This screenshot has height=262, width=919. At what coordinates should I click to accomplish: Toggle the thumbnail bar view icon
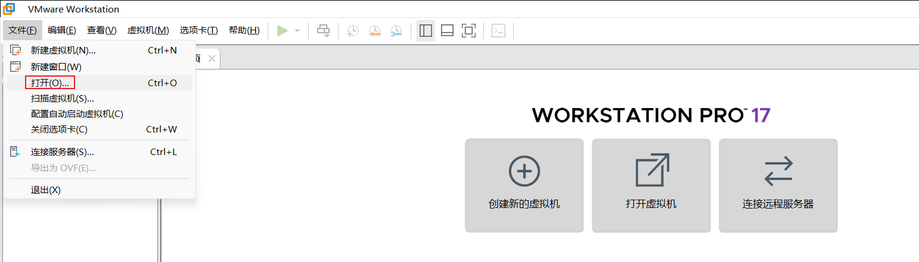[x=447, y=30]
